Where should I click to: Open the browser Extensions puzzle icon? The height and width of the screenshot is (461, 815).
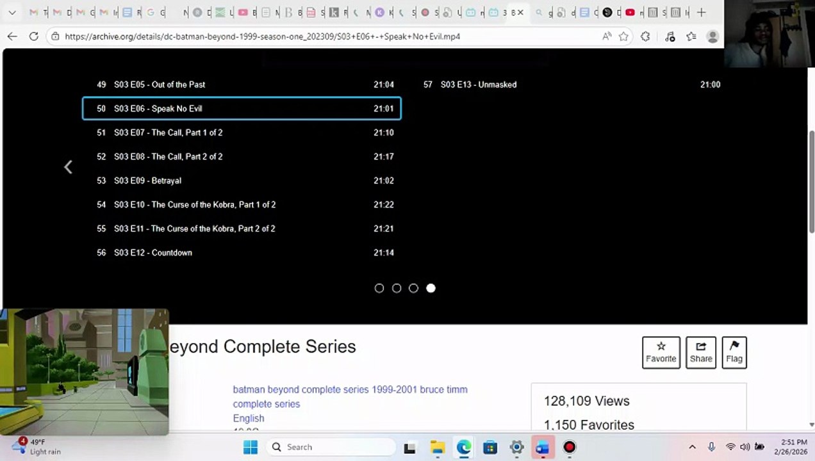click(645, 36)
